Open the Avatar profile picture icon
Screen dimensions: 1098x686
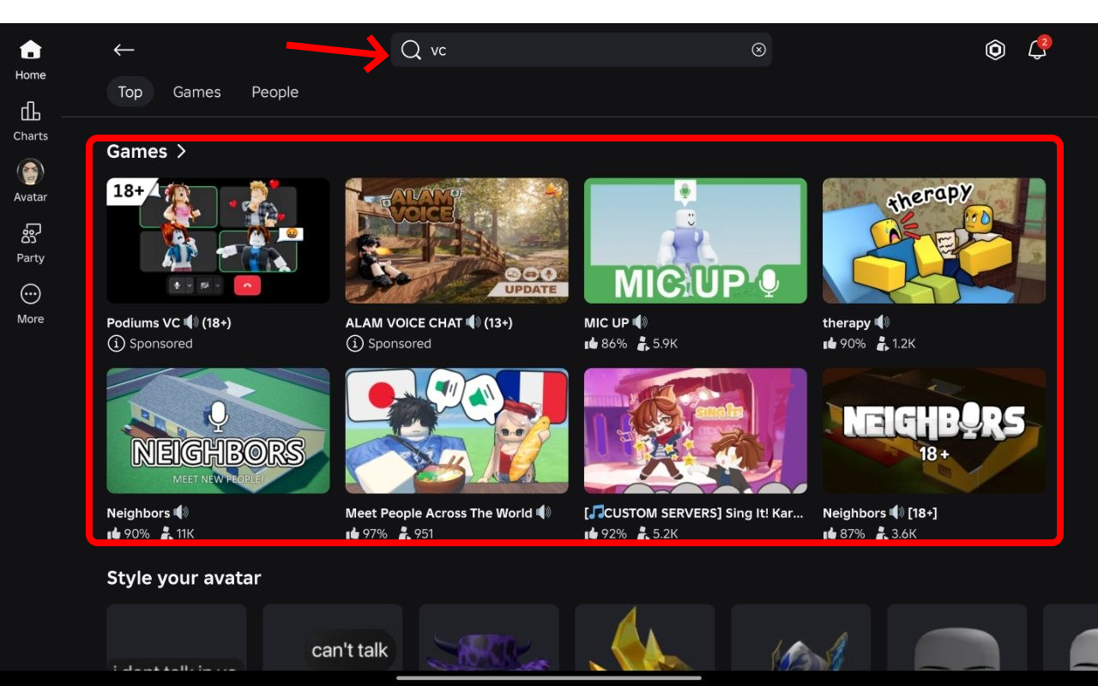pyautogui.click(x=30, y=172)
